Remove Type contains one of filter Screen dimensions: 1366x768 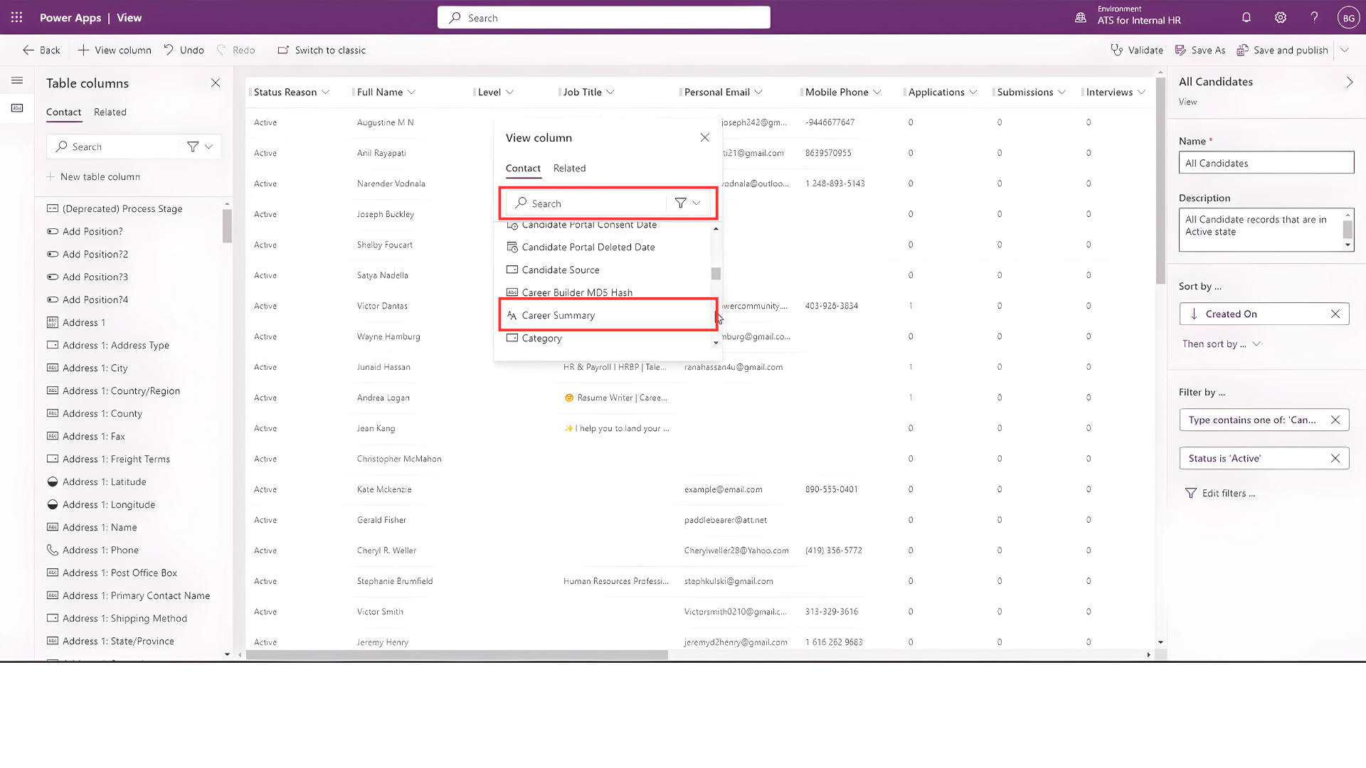coord(1335,420)
